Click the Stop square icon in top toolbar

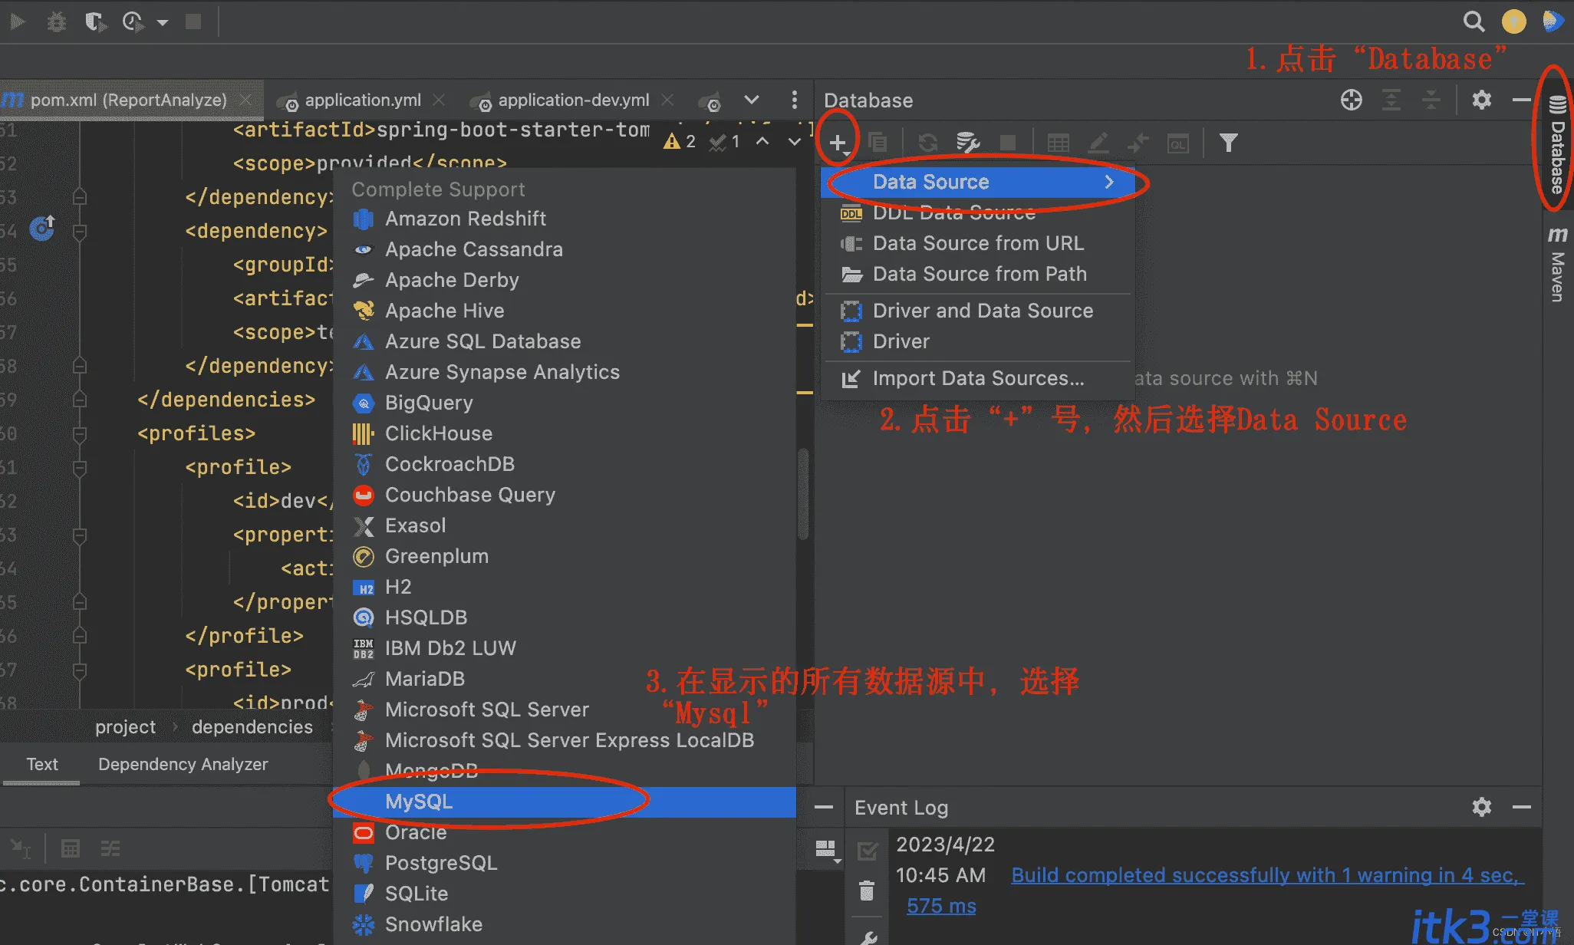[193, 21]
